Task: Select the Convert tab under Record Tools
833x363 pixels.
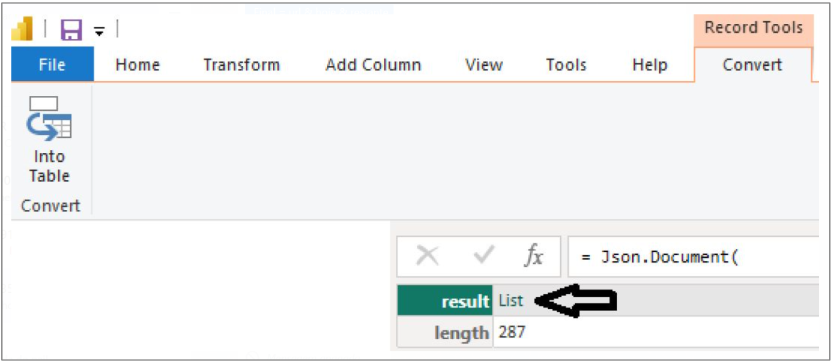Action: tap(752, 65)
